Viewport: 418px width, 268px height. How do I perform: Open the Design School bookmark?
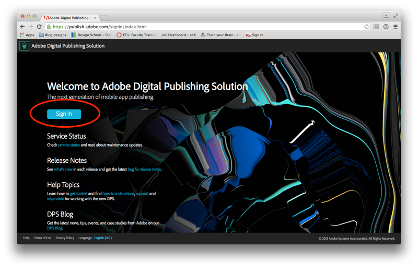click(91, 35)
